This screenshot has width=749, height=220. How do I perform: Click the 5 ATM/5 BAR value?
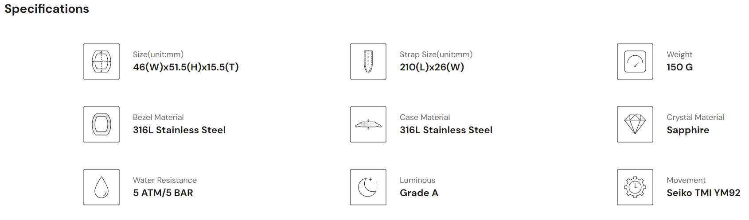pyautogui.click(x=163, y=193)
